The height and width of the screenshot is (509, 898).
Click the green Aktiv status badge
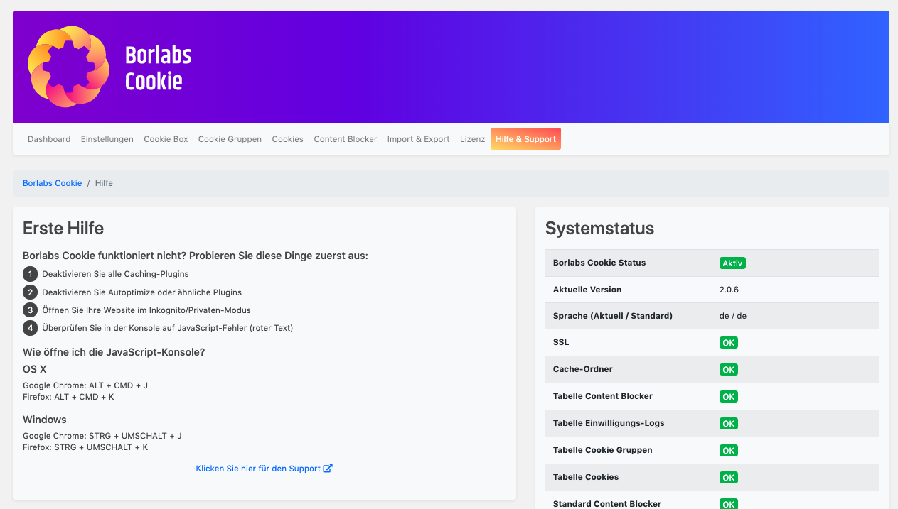732,263
